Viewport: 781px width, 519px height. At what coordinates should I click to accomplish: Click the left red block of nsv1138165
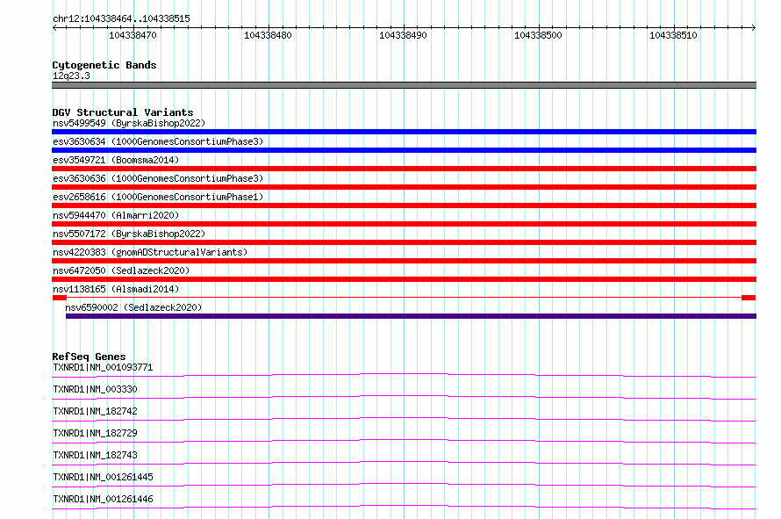pos(60,298)
